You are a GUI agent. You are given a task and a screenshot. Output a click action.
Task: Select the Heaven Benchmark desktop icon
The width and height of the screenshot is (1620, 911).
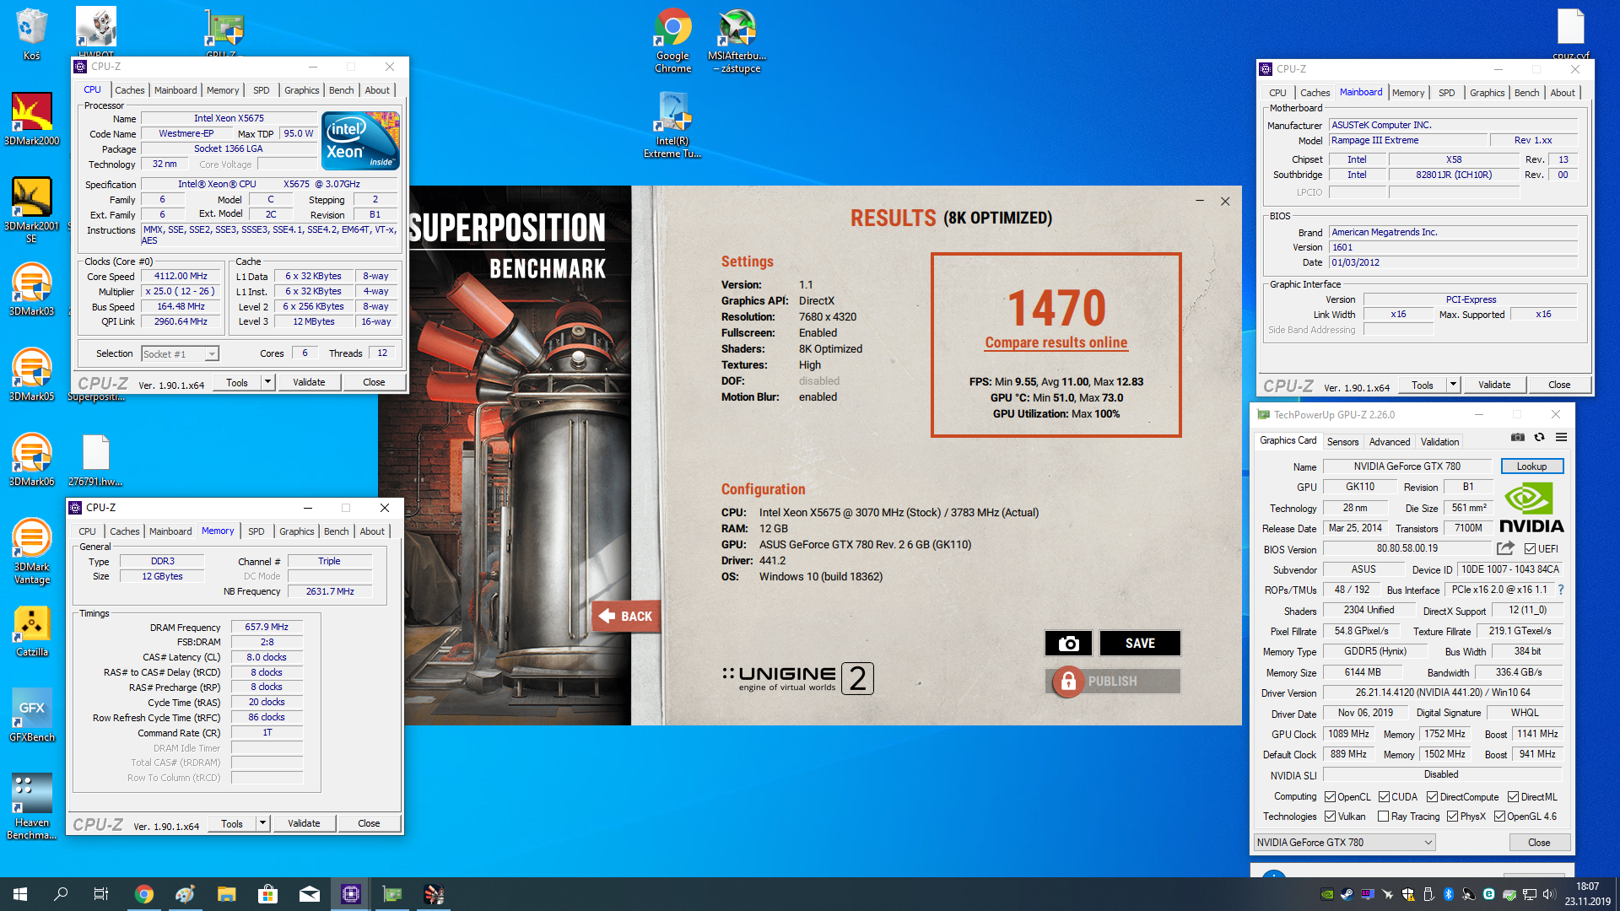(32, 806)
